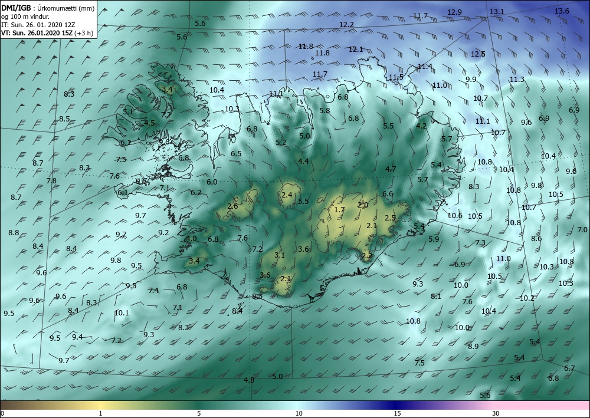Click the 9.2 value label

point(163,233)
